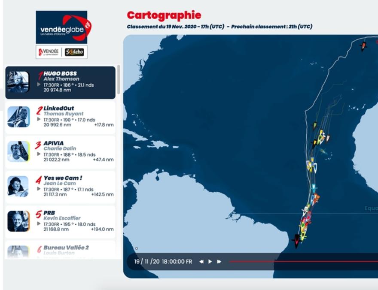Click APIVIA boat name
This screenshot has height=290, width=378.
54,143
